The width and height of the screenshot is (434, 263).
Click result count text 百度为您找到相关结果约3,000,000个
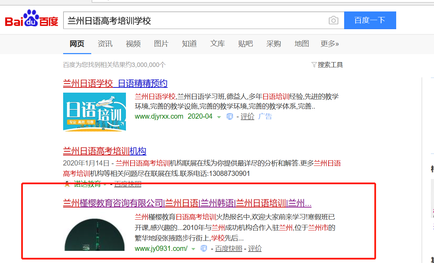pos(114,65)
